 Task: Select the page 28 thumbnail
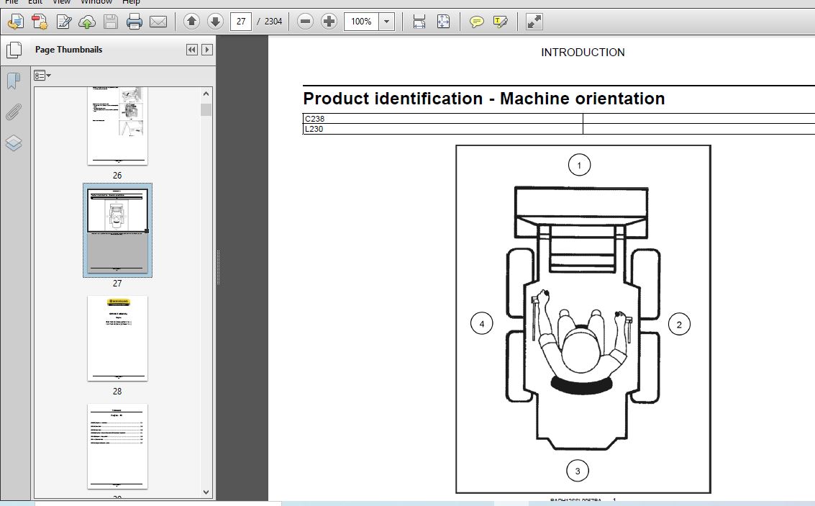[117, 338]
